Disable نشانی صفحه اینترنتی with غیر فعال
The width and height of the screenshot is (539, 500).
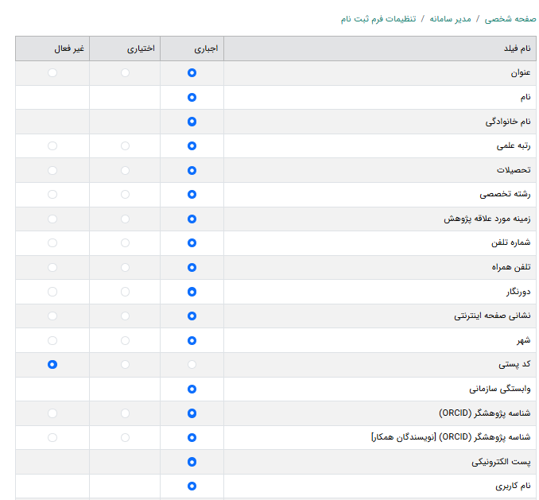coord(52,316)
